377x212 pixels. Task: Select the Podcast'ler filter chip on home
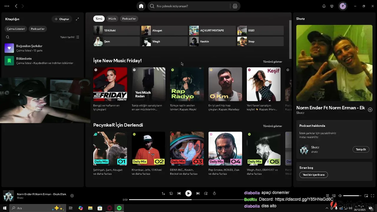pyautogui.click(x=129, y=19)
